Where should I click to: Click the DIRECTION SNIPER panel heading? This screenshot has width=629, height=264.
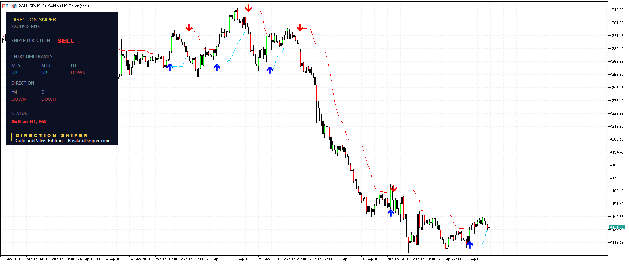34,19
